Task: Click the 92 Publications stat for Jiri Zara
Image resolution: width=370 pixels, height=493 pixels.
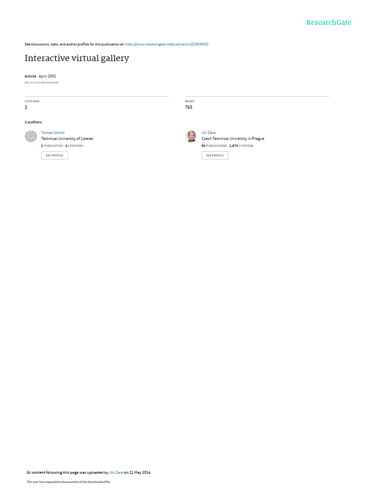Action: (x=214, y=146)
